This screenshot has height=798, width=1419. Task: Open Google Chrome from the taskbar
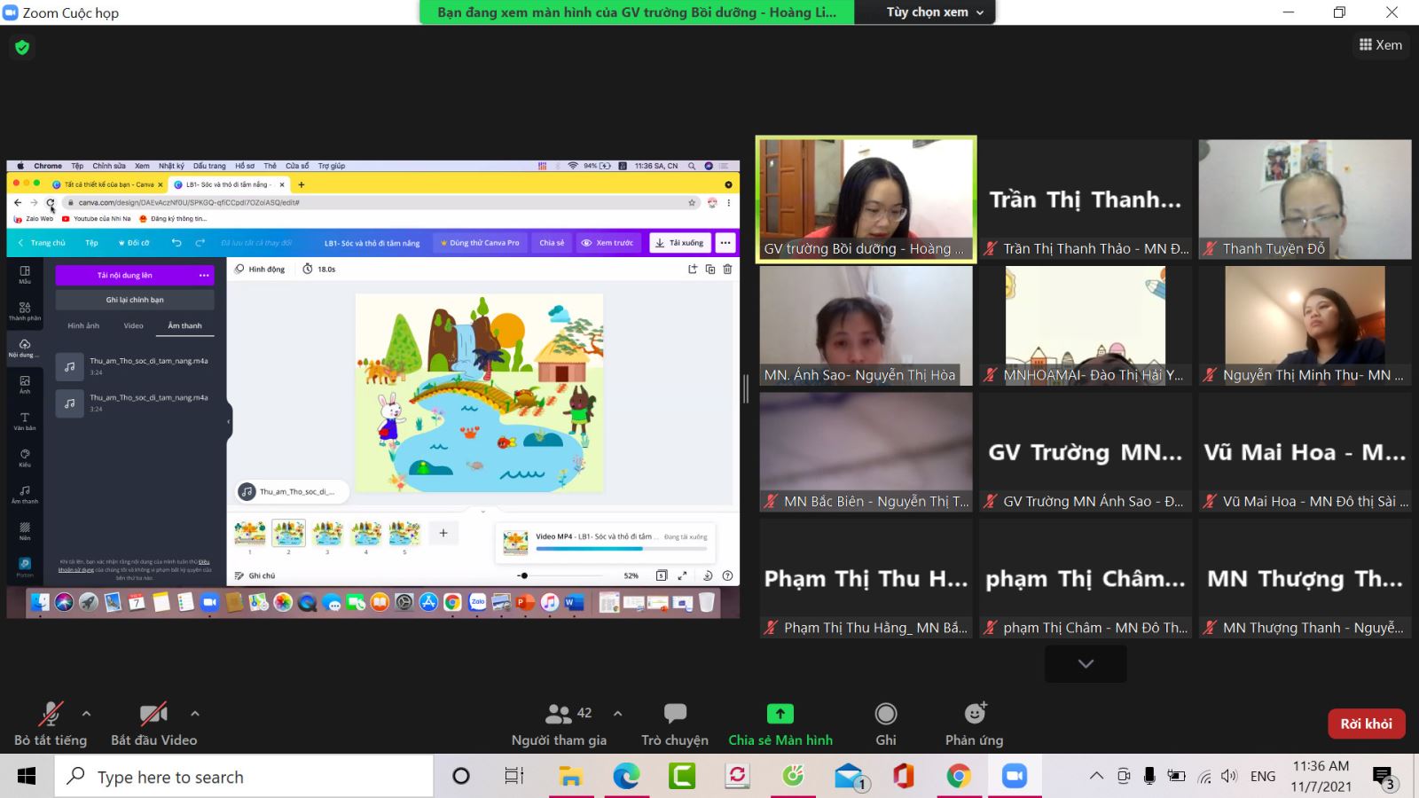[x=958, y=777]
